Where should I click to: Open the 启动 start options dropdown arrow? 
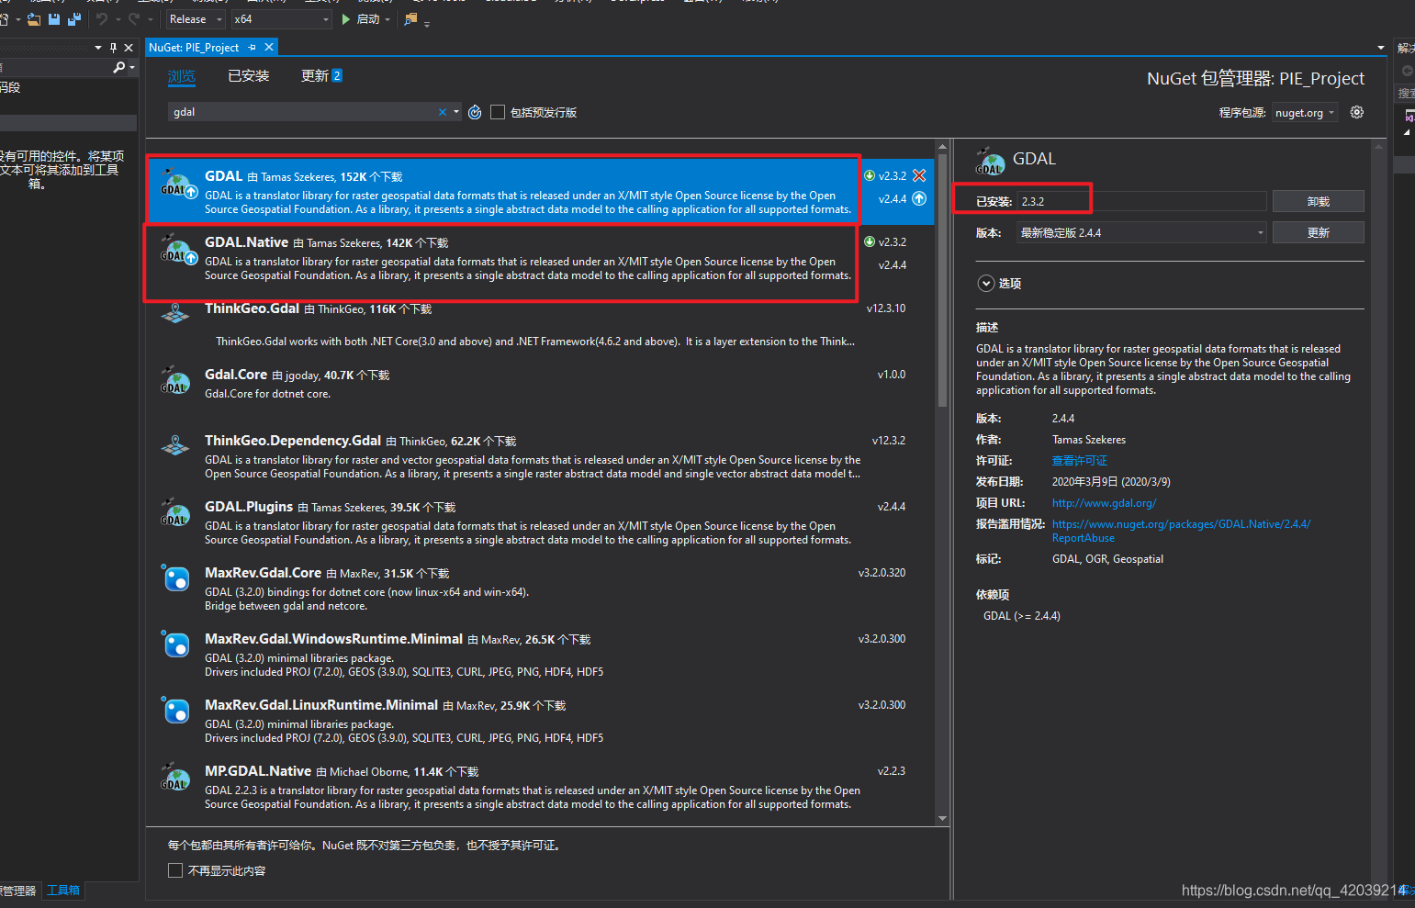click(x=387, y=19)
